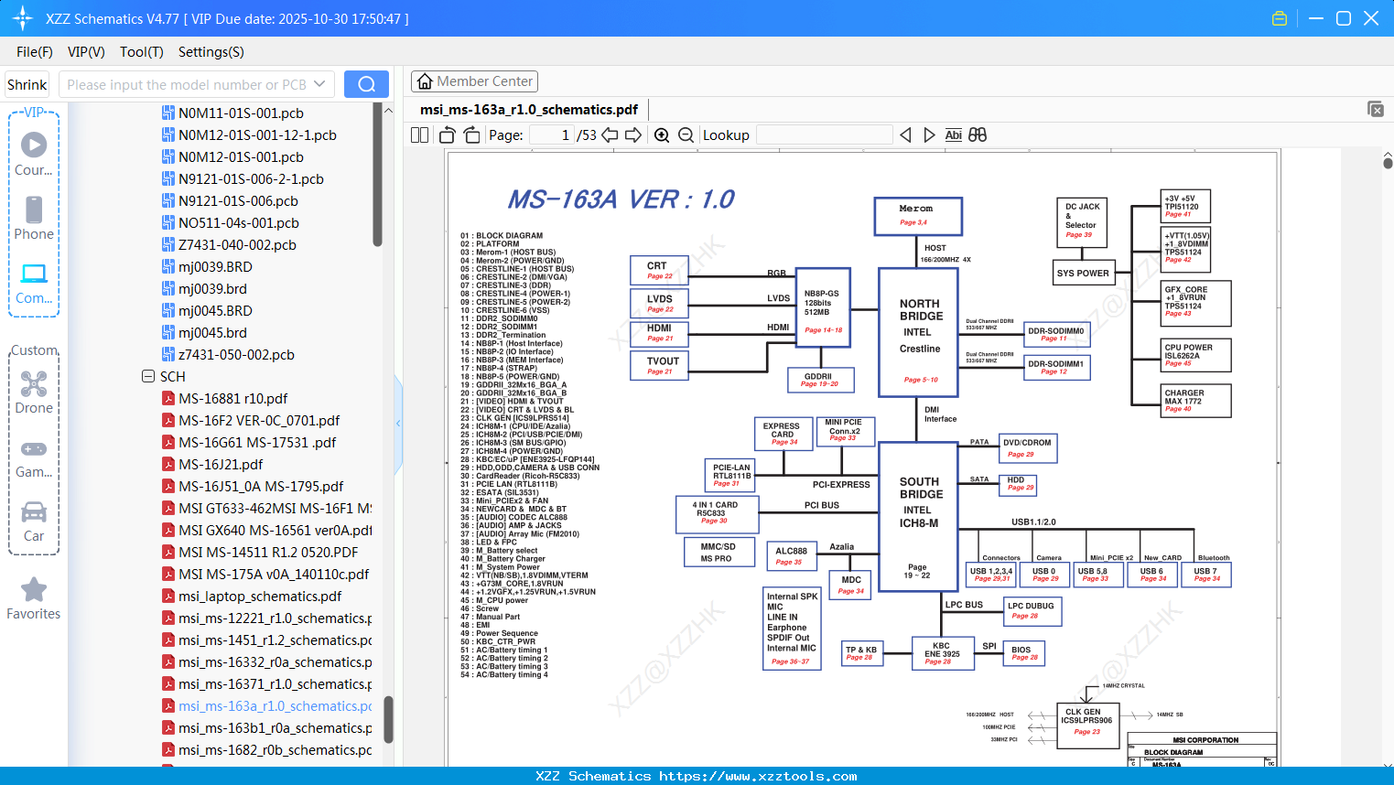Click the NORTH BRIDGE block in schematic
This screenshot has width=1394, height=785.
click(x=918, y=332)
